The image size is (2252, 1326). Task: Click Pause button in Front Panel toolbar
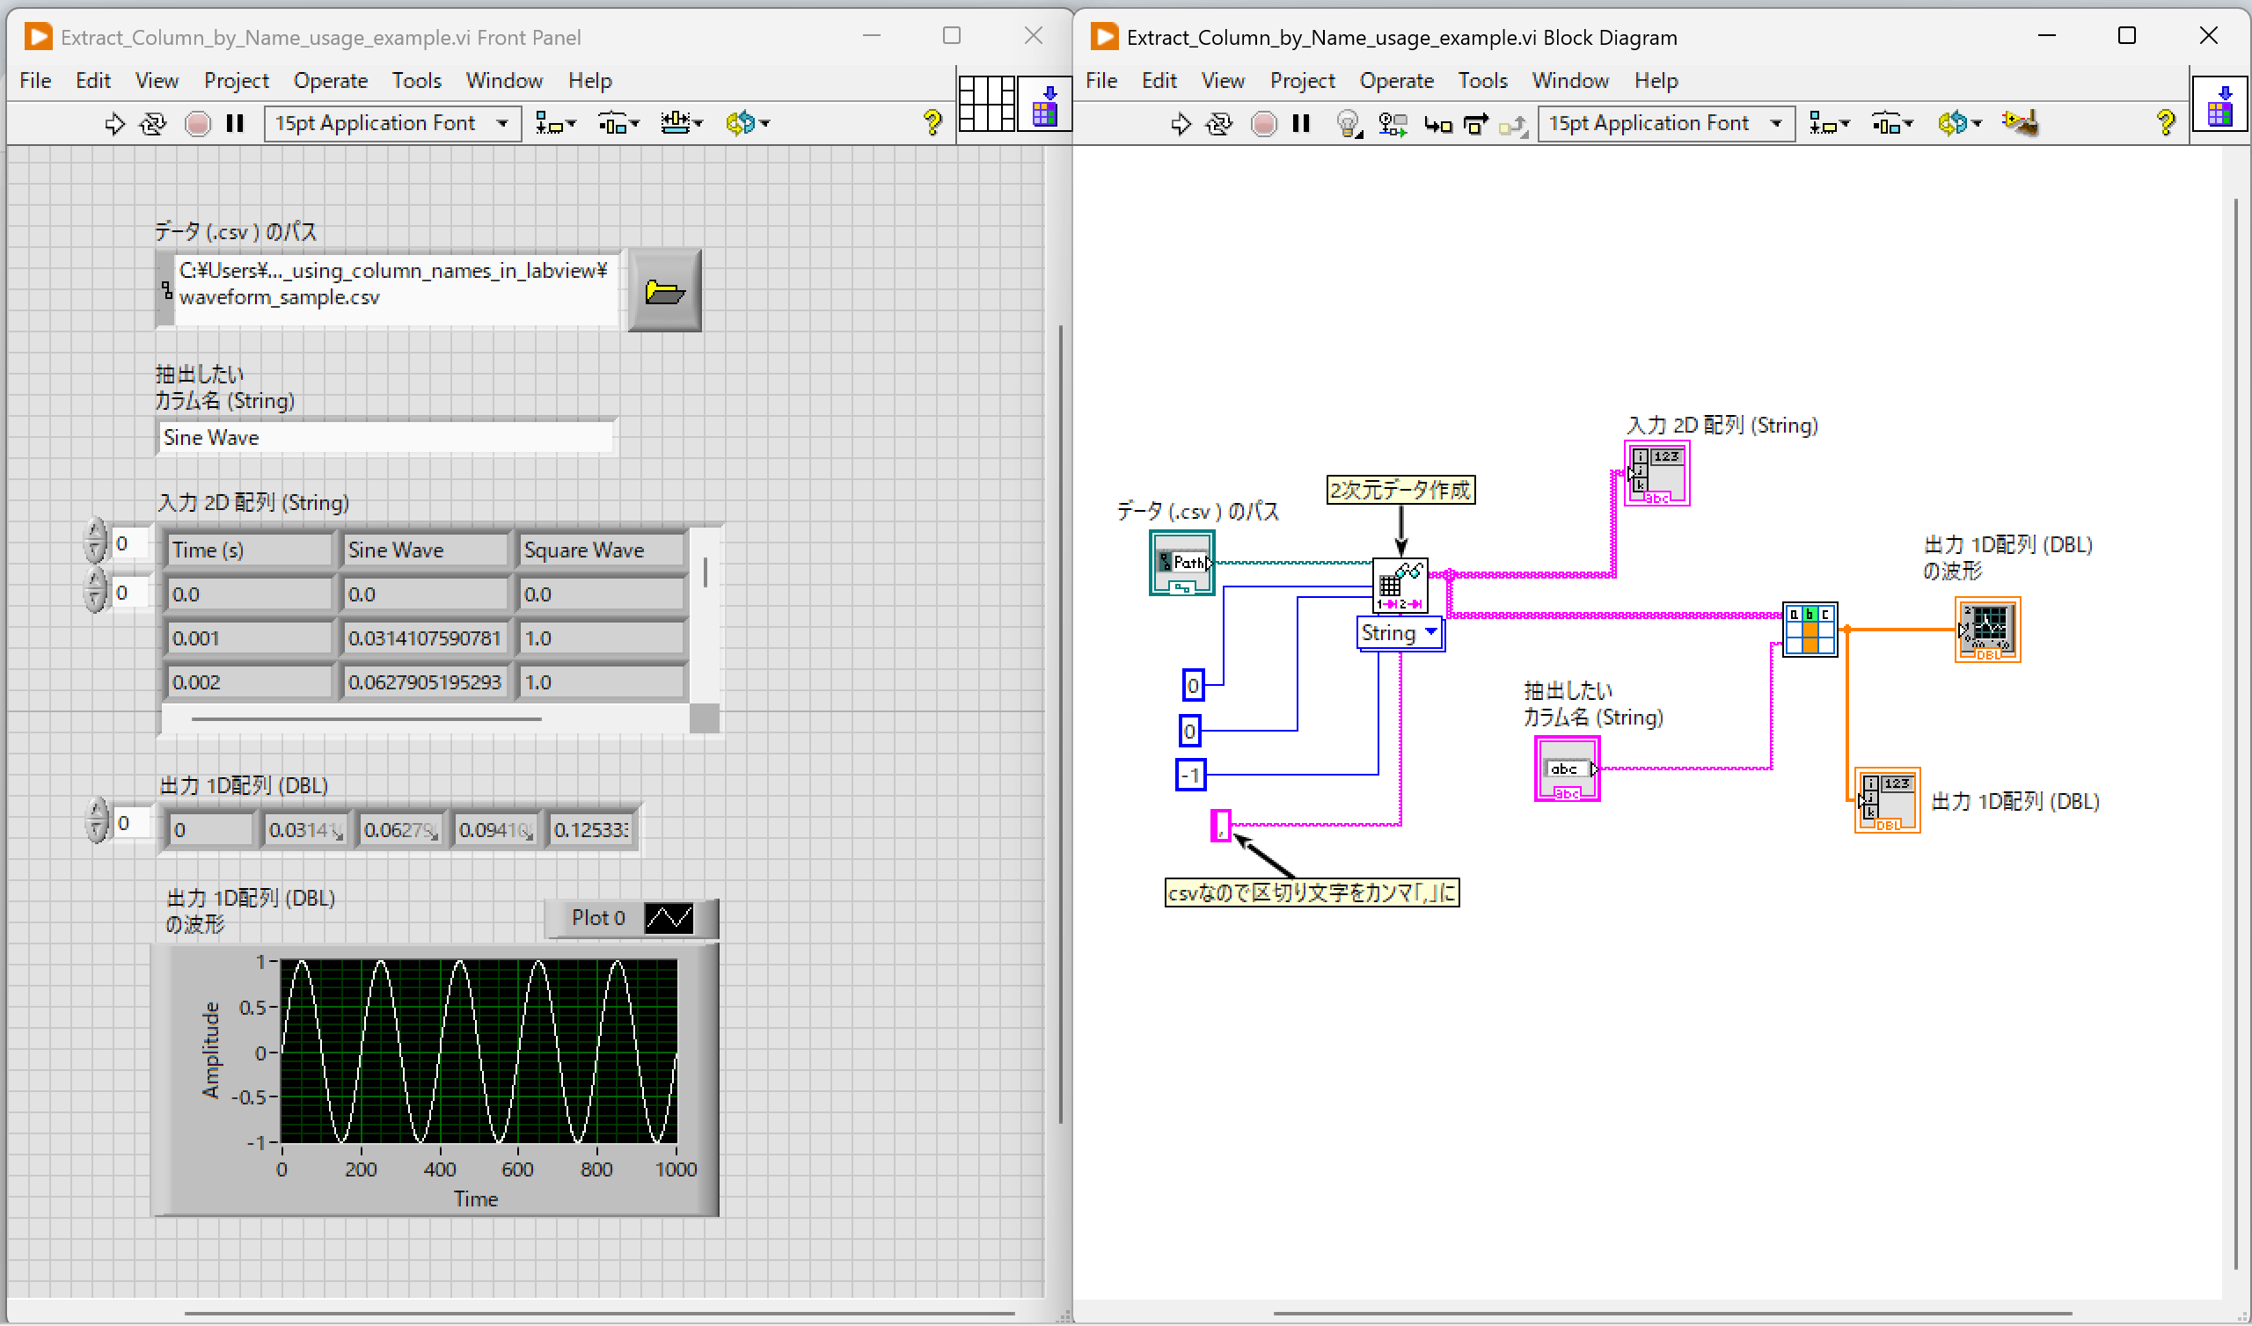235,123
